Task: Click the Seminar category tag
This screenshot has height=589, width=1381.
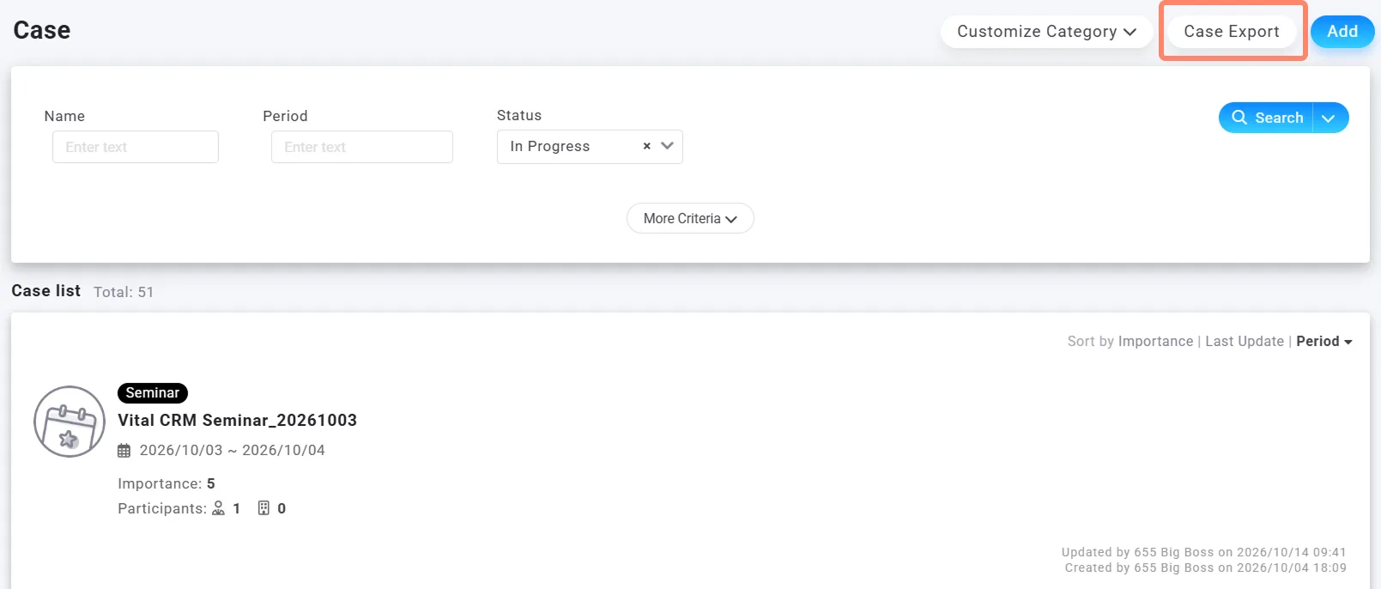Action: click(x=153, y=393)
